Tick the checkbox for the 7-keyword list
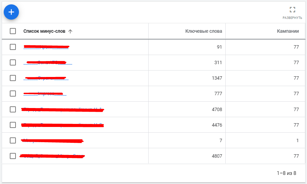The width and height of the screenshot is (307, 184). [13, 140]
